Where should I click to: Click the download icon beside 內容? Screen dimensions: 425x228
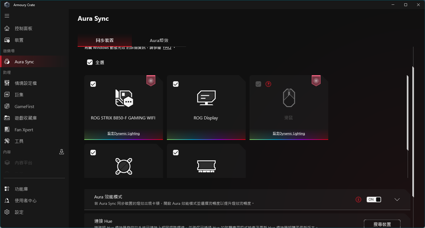click(62, 152)
